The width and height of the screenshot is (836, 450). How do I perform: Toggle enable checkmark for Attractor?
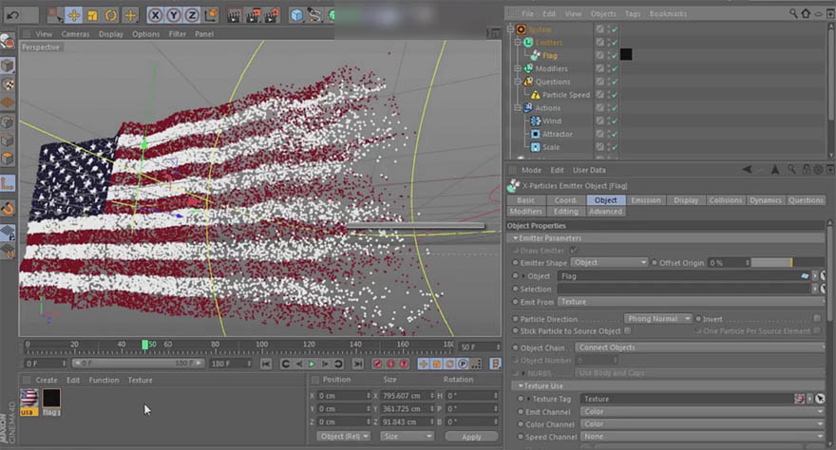pos(615,134)
